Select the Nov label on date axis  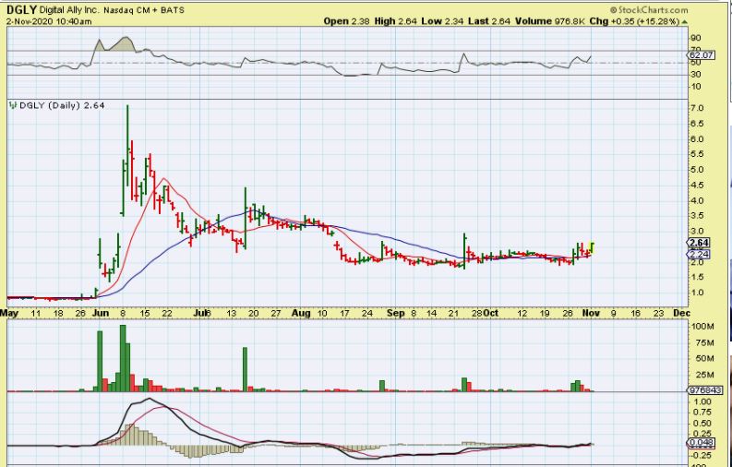point(589,313)
